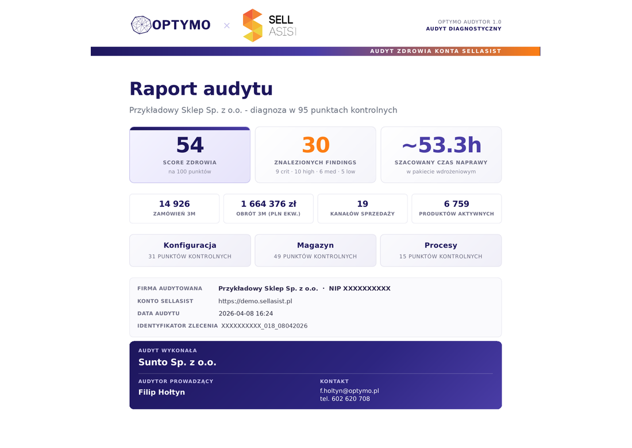Click the 1 664 376 zł obrót tile

click(268, 208)
